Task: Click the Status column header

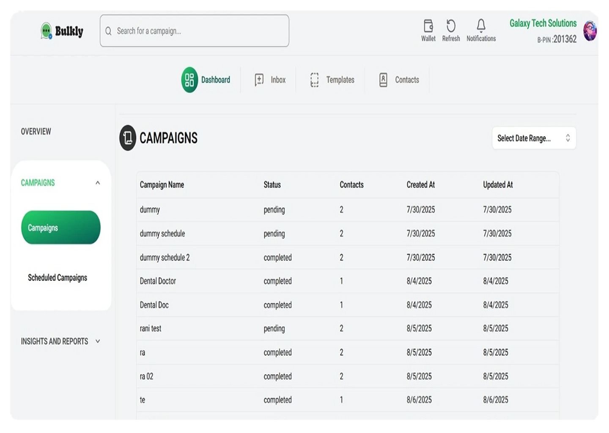Action: (x=272, y=185)
